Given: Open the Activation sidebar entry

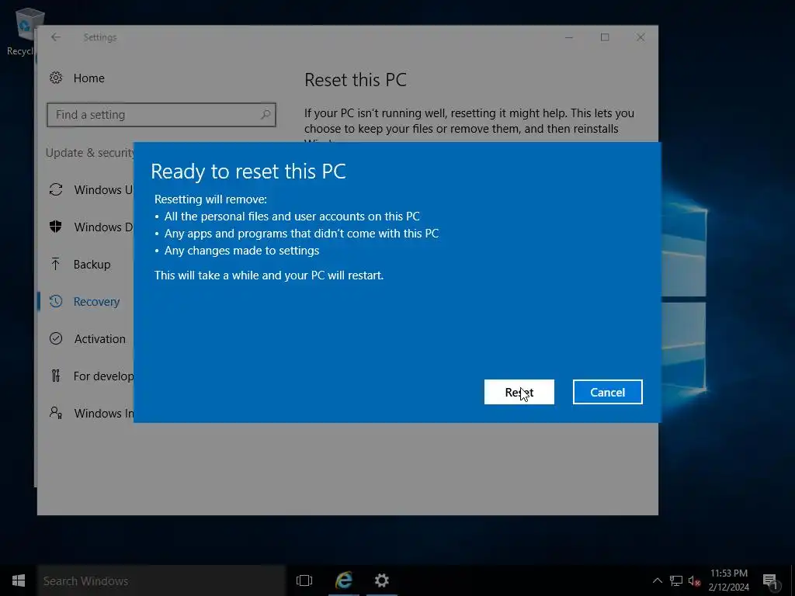Looking at the screenshot, I should (x=100, y=339).
